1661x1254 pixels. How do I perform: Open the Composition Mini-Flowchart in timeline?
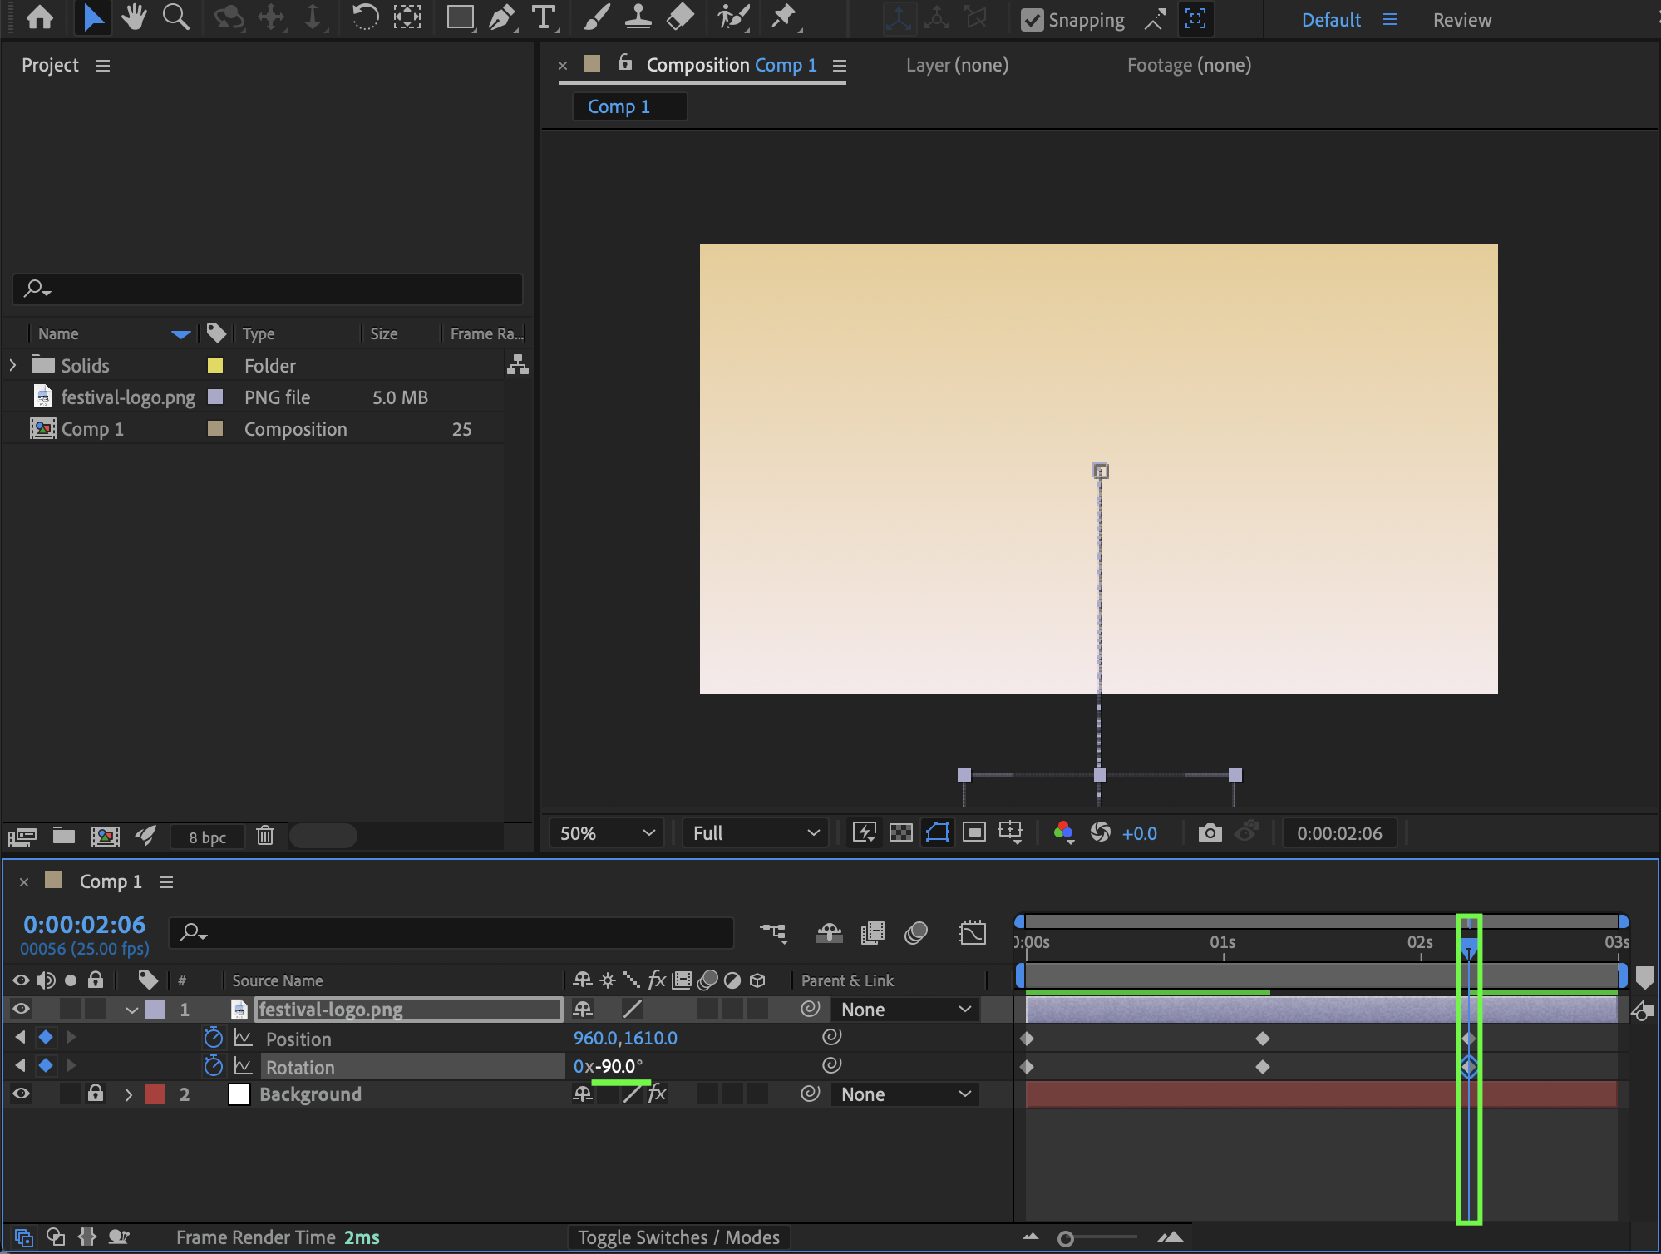(x=773, y=933)
